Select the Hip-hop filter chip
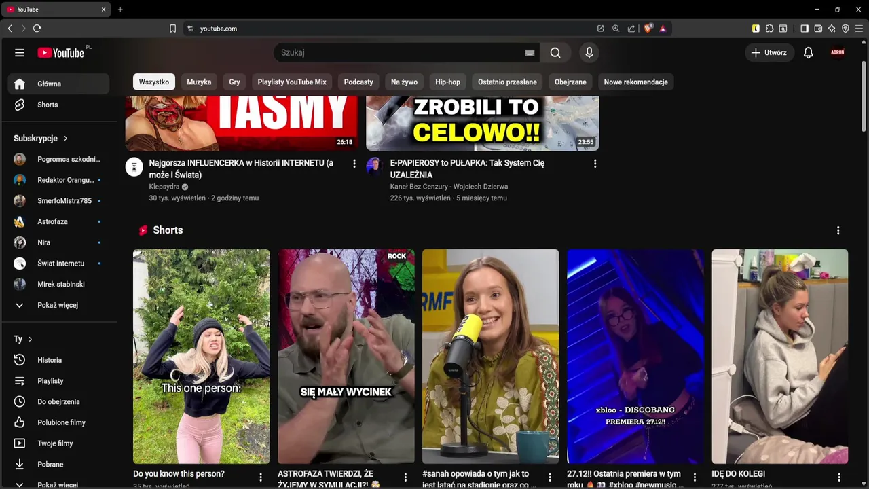Screen dimensions: 869x489 pyautogui.click(x=447, y=81)
